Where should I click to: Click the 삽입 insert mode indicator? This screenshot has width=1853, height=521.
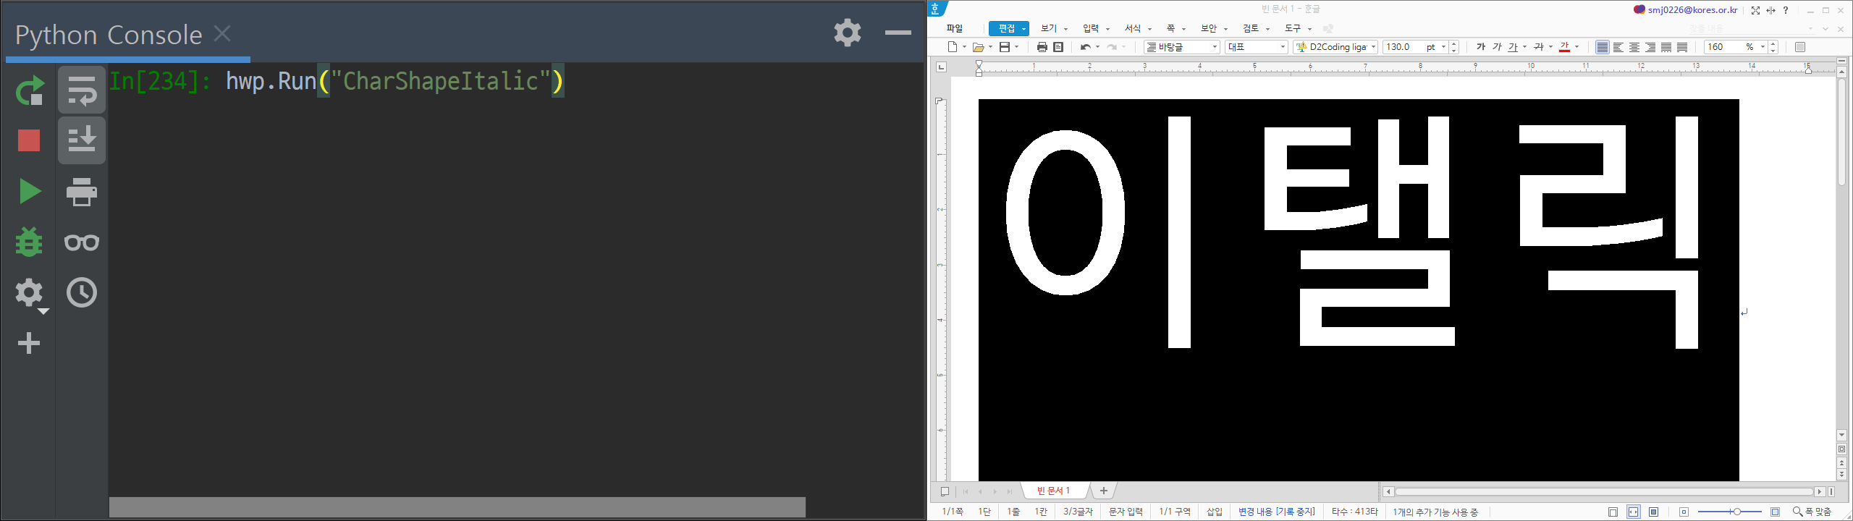pyautogui.click(x=1214, y=512)
